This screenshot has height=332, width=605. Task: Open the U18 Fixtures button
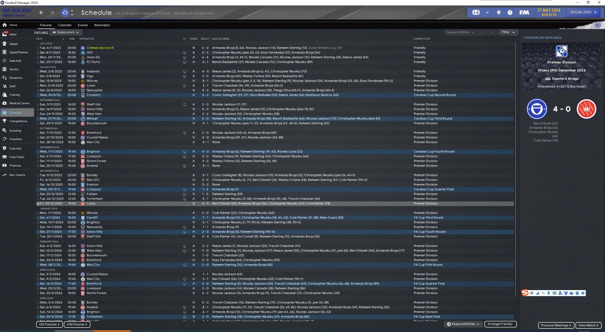(77, 324)
